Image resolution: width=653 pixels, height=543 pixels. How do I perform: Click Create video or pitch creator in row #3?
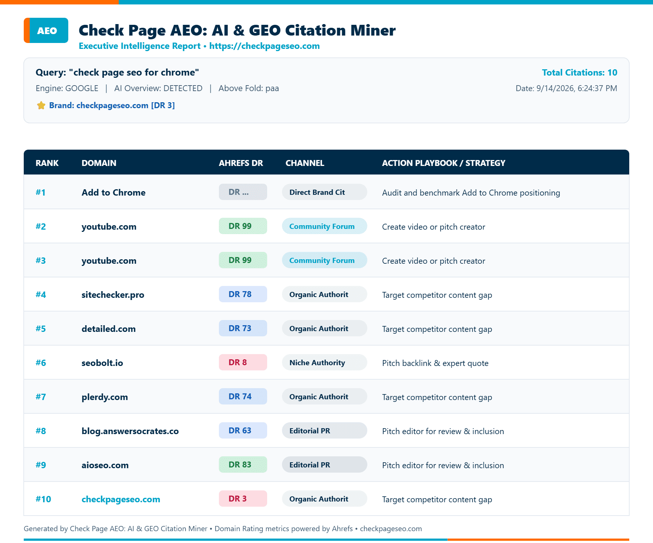point(433,261)
